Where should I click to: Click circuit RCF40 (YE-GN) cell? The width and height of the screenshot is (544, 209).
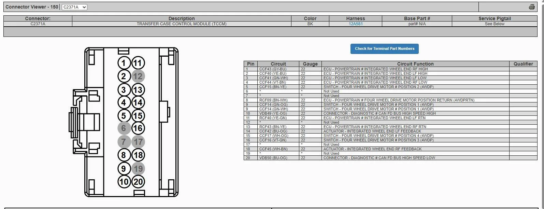click(278, 118)
